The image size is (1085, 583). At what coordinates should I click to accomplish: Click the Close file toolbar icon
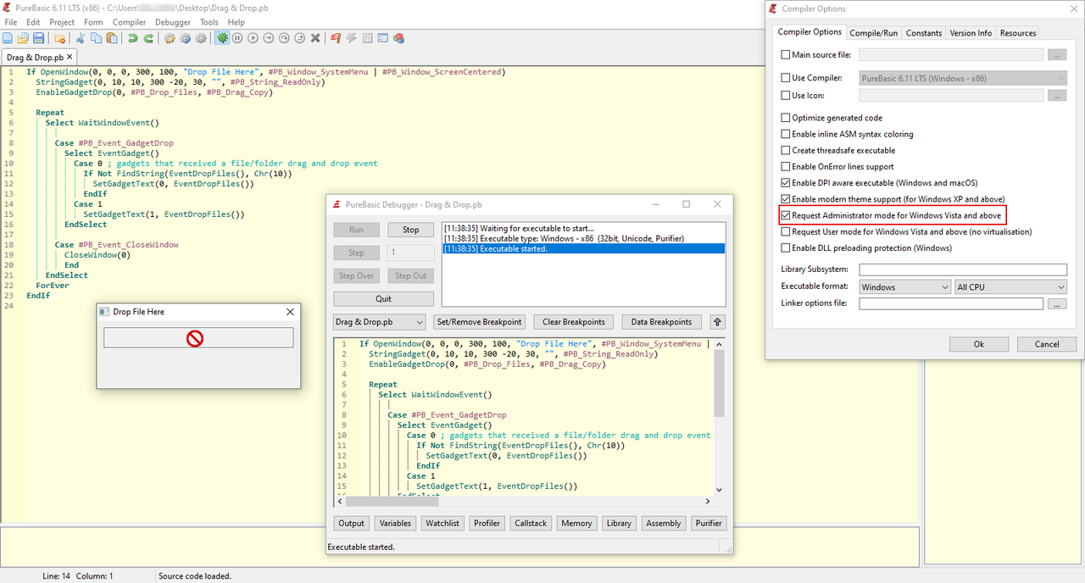tap(59, 38)
